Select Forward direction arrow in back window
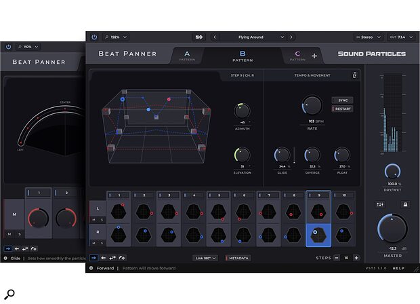The width and height of the screenshot is (420, 304). [8, 249]
